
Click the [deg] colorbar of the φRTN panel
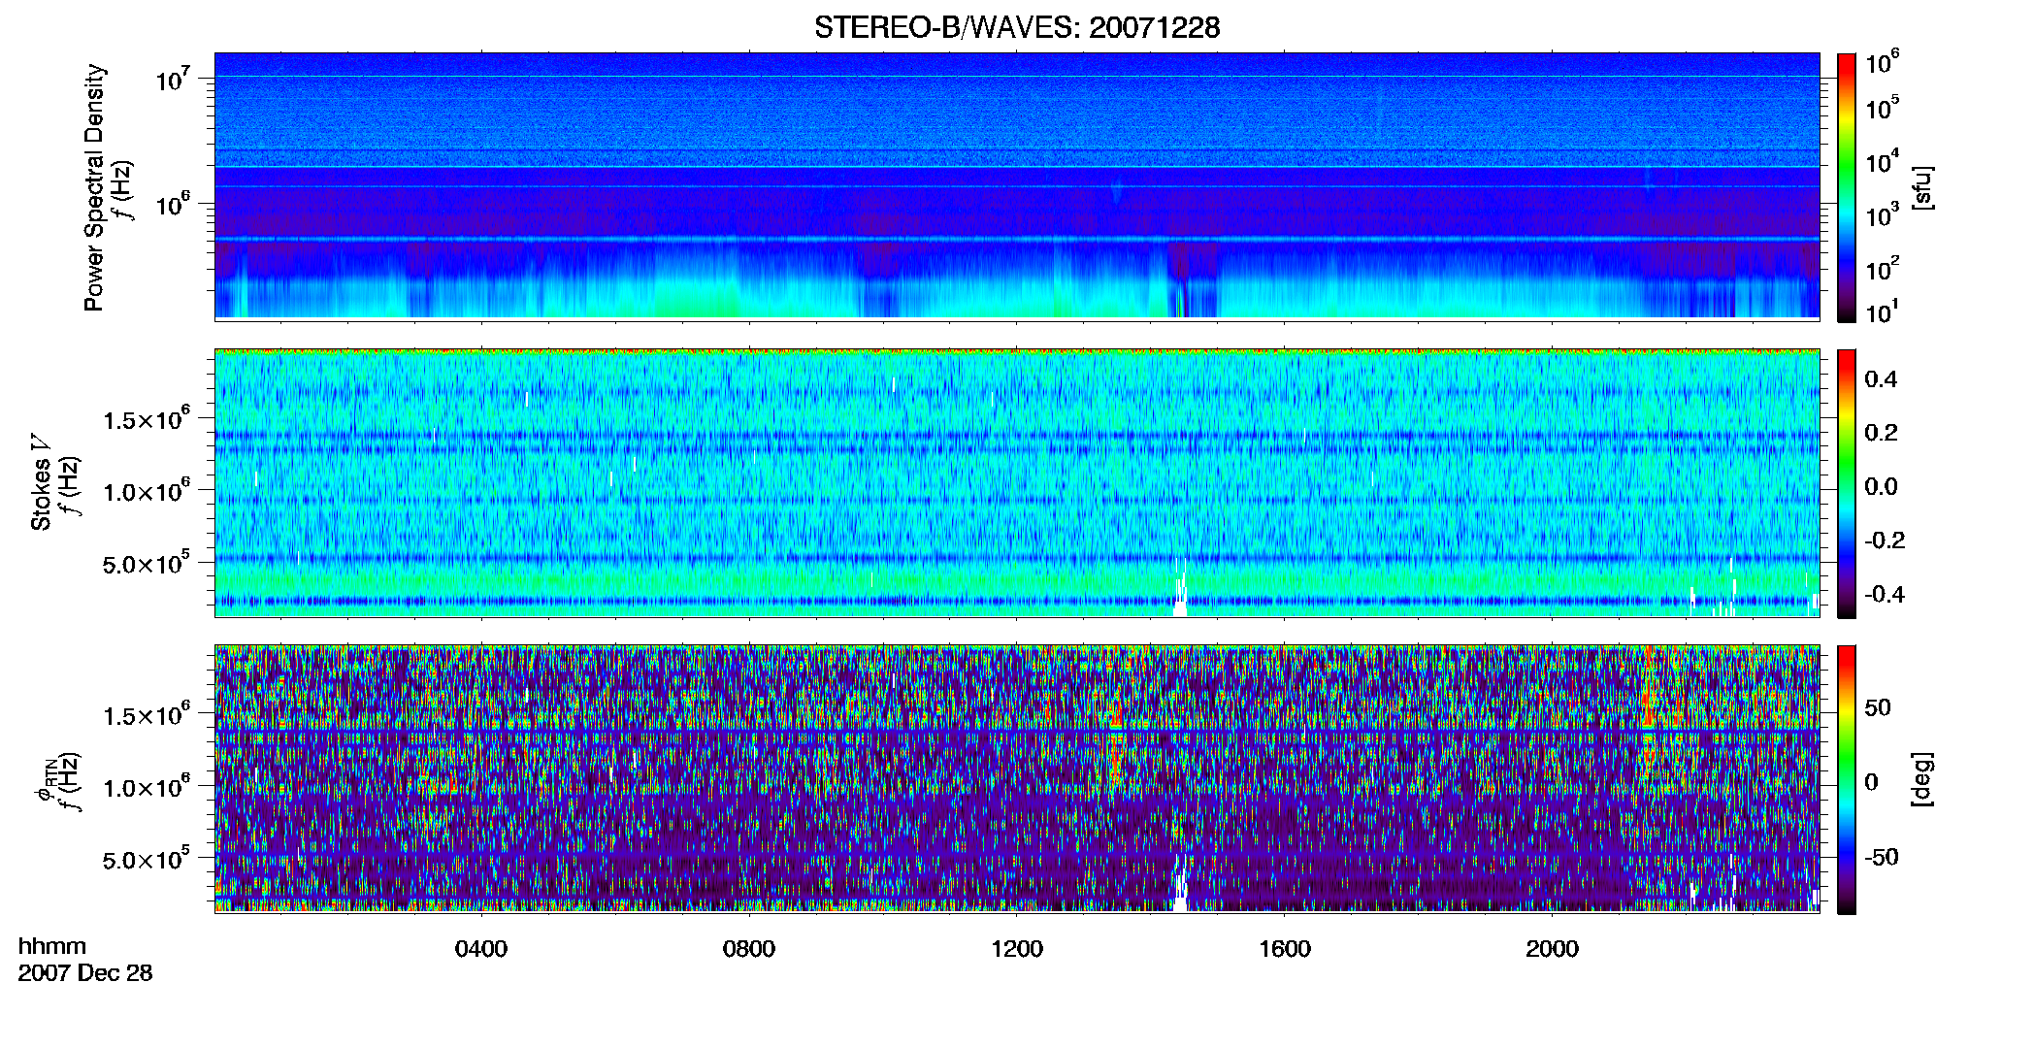click(x=1846, y=779)
